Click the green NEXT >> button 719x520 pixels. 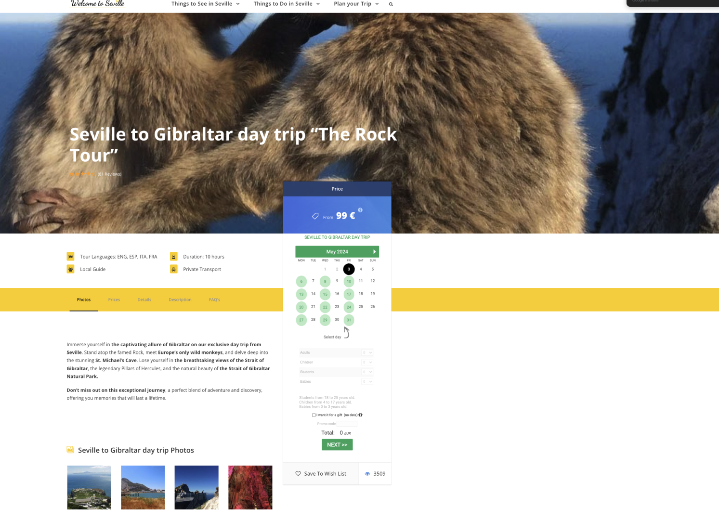click(337, 445)
